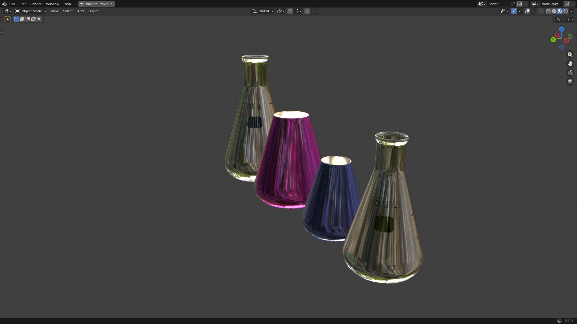The width and height of the screenshot is (577, 324).
Task: Click the Z axis on navigation gizmo
Action: click(562, 29)
